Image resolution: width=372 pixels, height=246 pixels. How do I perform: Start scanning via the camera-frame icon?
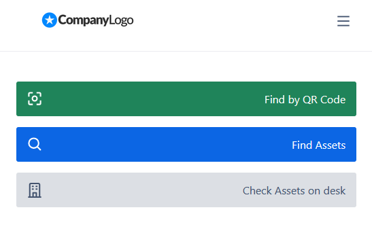(35, 99)
